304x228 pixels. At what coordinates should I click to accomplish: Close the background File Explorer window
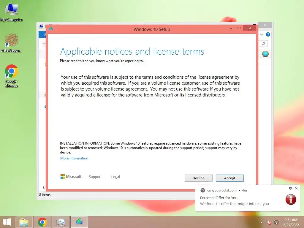point(265,26)
